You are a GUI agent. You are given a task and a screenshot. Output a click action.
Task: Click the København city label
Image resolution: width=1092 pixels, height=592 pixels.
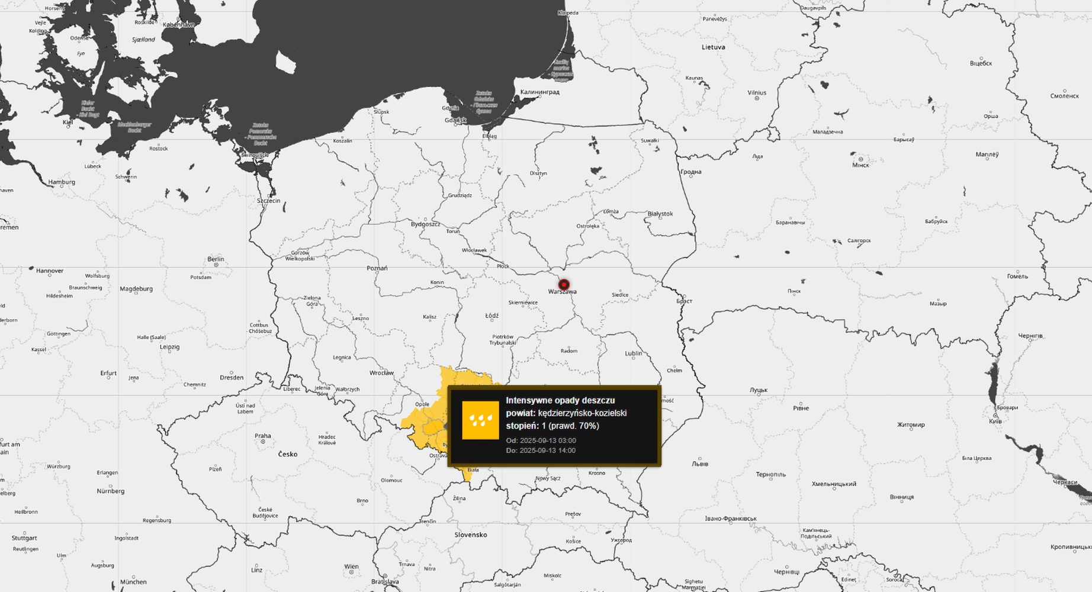pyautogui.click(x=178, y=25)
